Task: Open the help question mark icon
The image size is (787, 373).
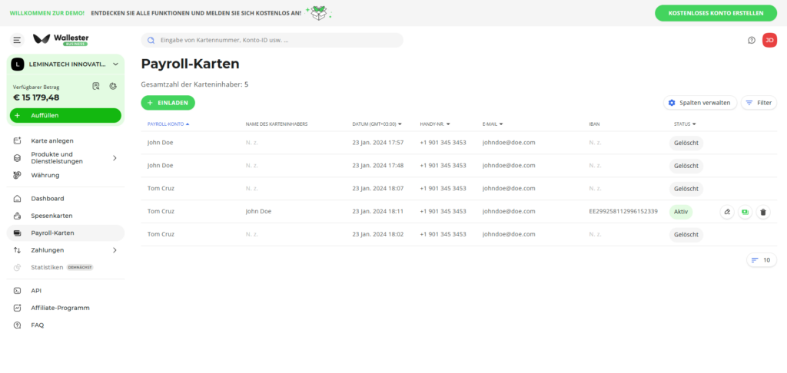Action: pos(752,40)
